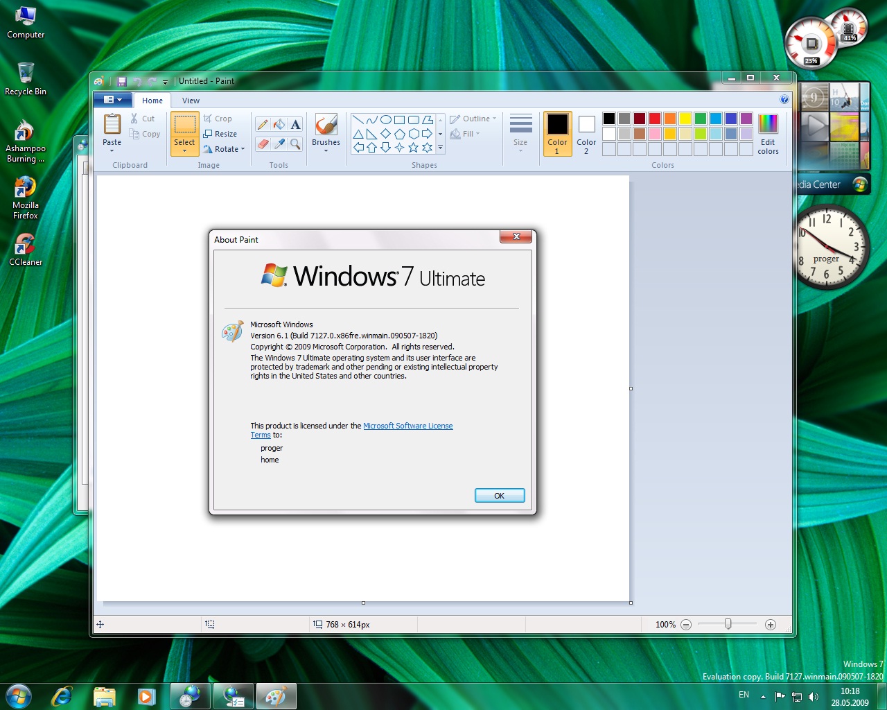The width and height of the screenshot is (887, 710).
Task: Close the About Paint dialog
Action: point(516,236)
